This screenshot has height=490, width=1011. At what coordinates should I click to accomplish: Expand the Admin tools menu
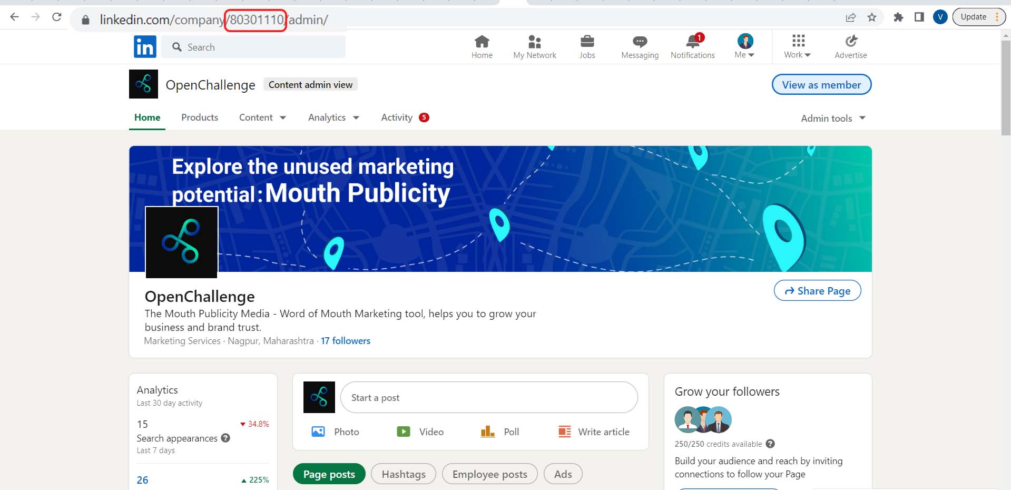coord(833,118)
